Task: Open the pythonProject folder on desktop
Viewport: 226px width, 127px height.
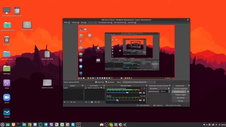Action: pos(7,55)
